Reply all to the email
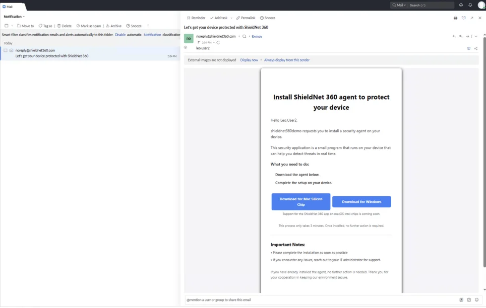Viewport: 486px width, 308px height. (461, 37)
